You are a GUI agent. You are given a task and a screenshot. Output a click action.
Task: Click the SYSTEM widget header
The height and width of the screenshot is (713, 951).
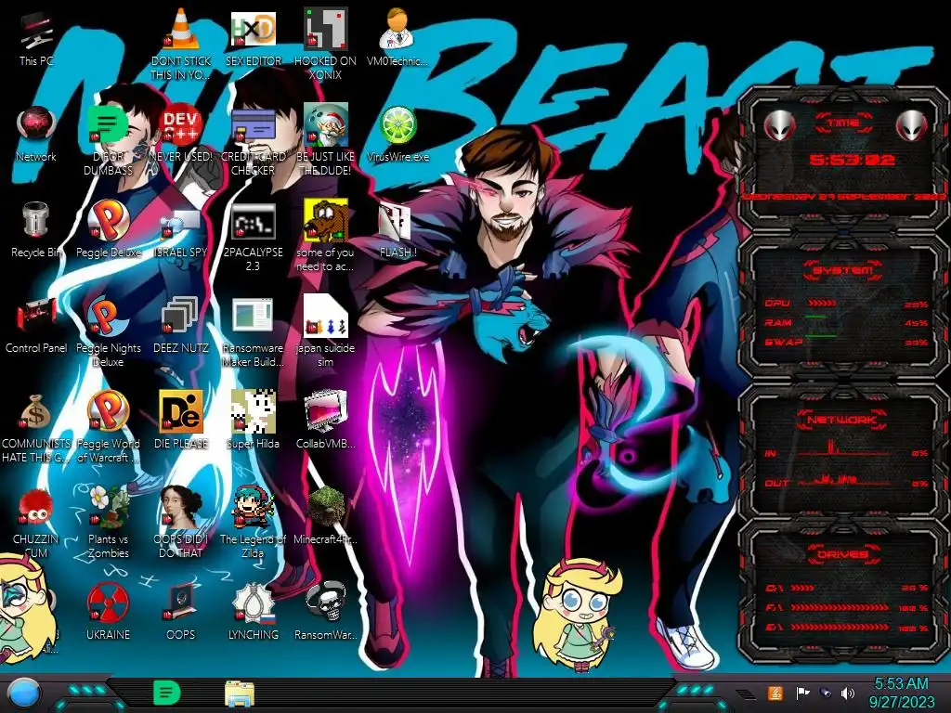click(843, 270)
